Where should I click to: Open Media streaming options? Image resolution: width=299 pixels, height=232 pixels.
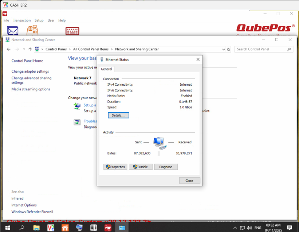[x=31, y=89]
